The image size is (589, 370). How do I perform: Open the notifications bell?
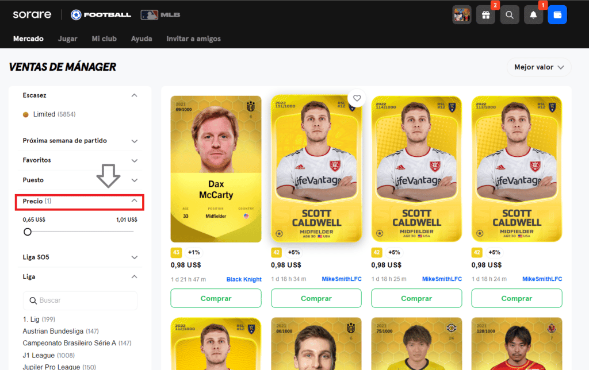(x=533, y=15)
